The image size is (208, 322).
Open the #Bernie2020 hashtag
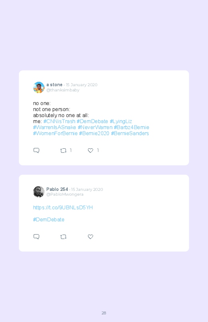point(94,133)
